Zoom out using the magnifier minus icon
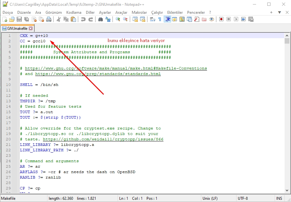This screenshot has width=291, height=202. coord(125,19)
